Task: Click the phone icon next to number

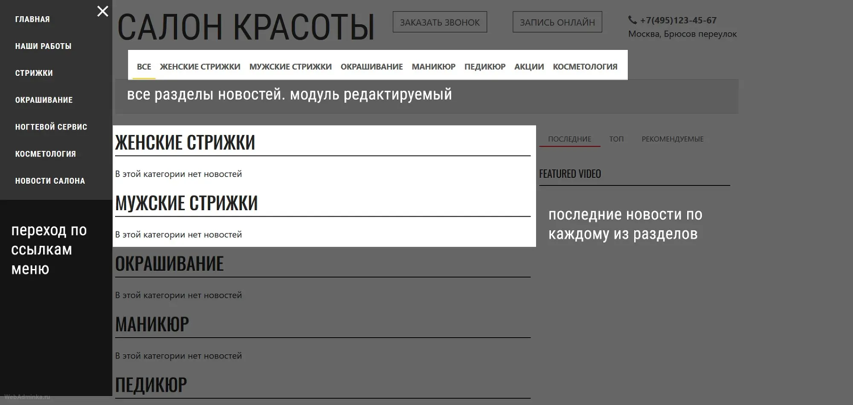Action: tap(632, 20)
